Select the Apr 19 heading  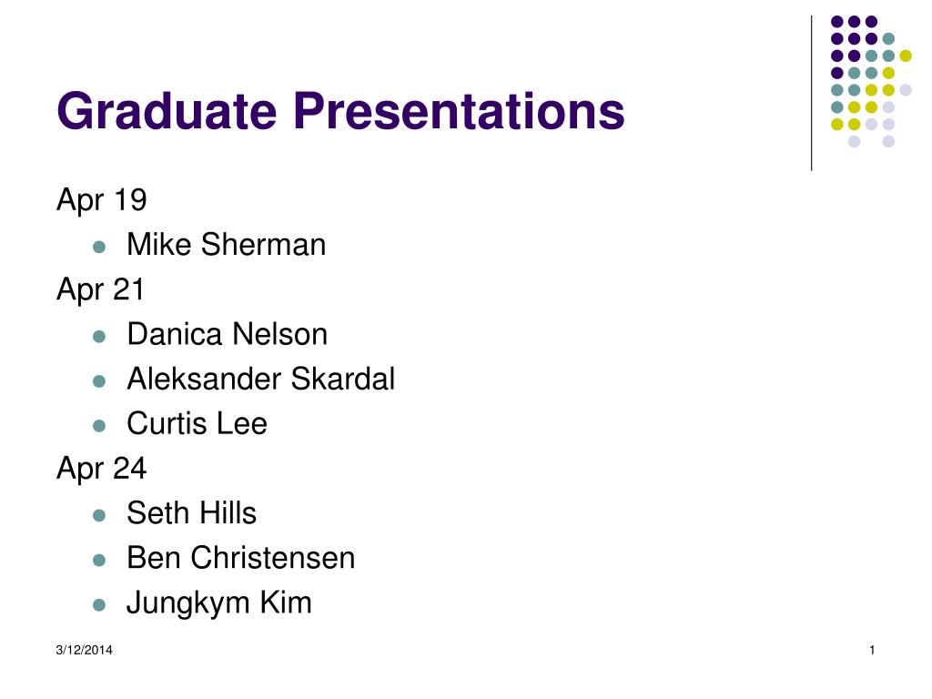102,201
